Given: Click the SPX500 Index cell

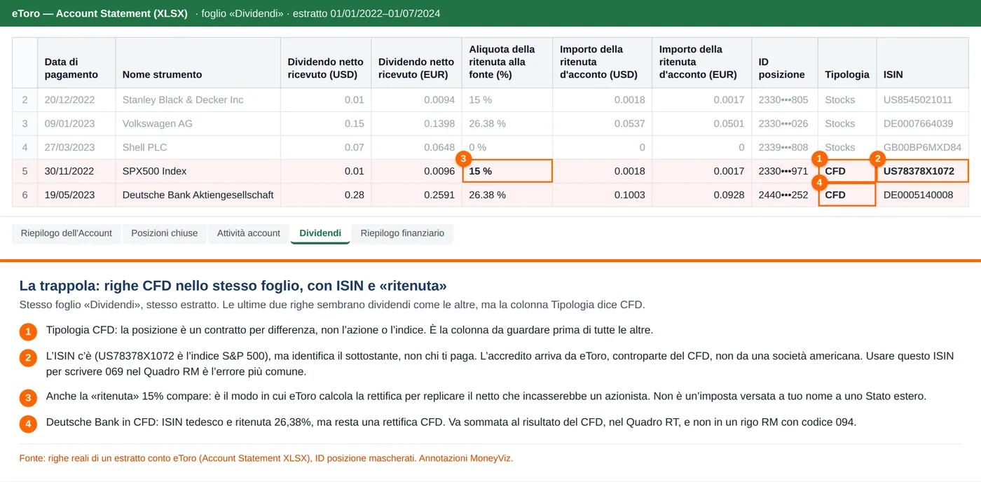Looking at the screenshot, I should click(198, 172).
